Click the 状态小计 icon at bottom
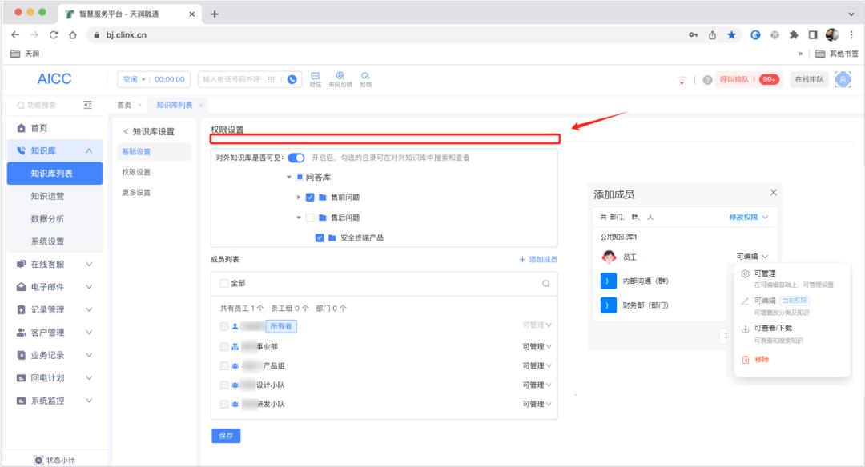The width and height of the screenshot is (865, 467). click(x=38, y=460)
